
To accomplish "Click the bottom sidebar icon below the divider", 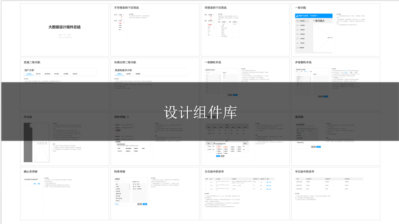I will point(298,48).
